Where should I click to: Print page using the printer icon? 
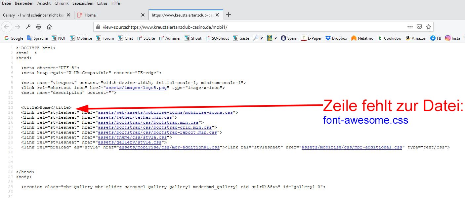[x=39, y=27]
